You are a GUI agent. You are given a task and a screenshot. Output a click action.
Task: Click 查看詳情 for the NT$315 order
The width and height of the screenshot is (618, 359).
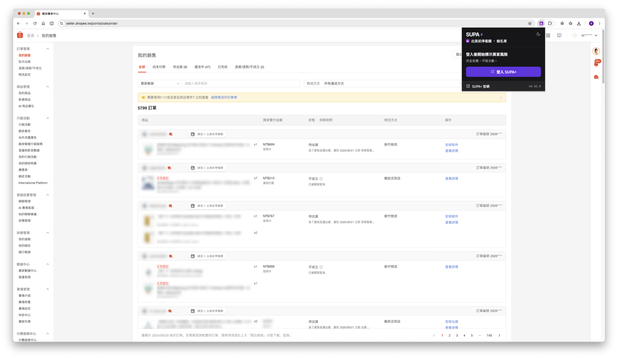pyautogui.click(x=452, y=179)
